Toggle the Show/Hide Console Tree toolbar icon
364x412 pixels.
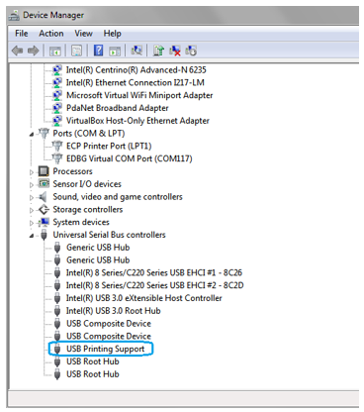click(x=55, y=51)
